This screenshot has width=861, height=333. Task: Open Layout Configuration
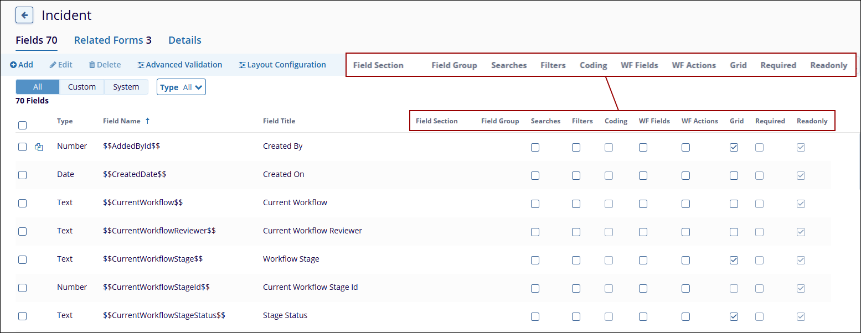point(282,65)
